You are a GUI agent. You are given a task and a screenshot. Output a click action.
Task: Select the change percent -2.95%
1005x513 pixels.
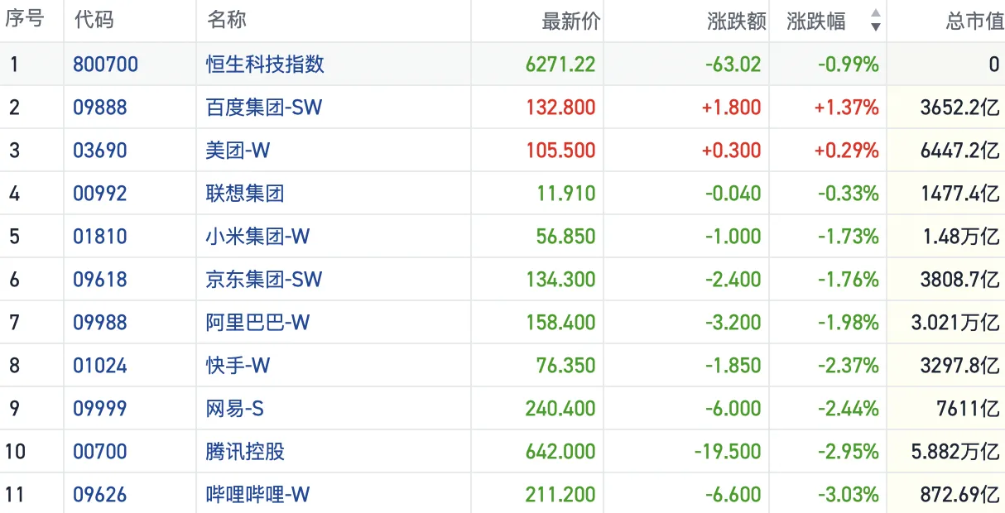848,452
